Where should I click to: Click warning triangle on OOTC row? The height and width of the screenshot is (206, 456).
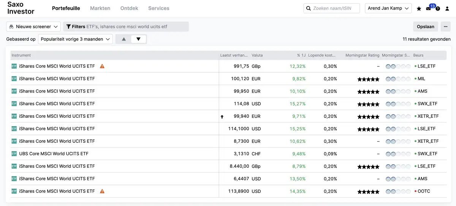pyautogui.click(x=102, y=191)
